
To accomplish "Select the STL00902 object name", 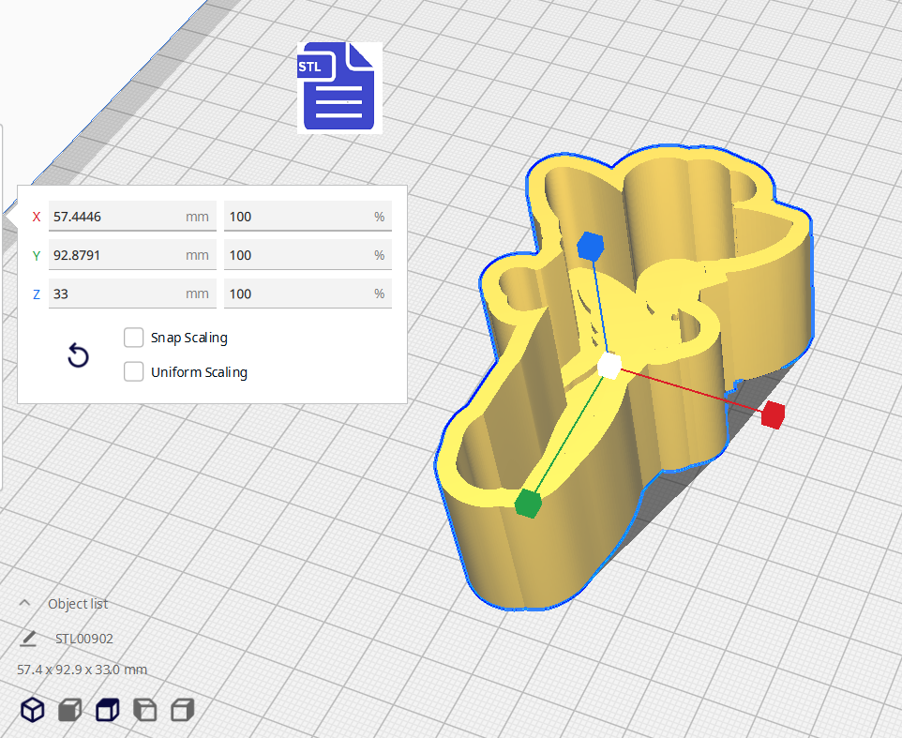I will tap(84, 639).
